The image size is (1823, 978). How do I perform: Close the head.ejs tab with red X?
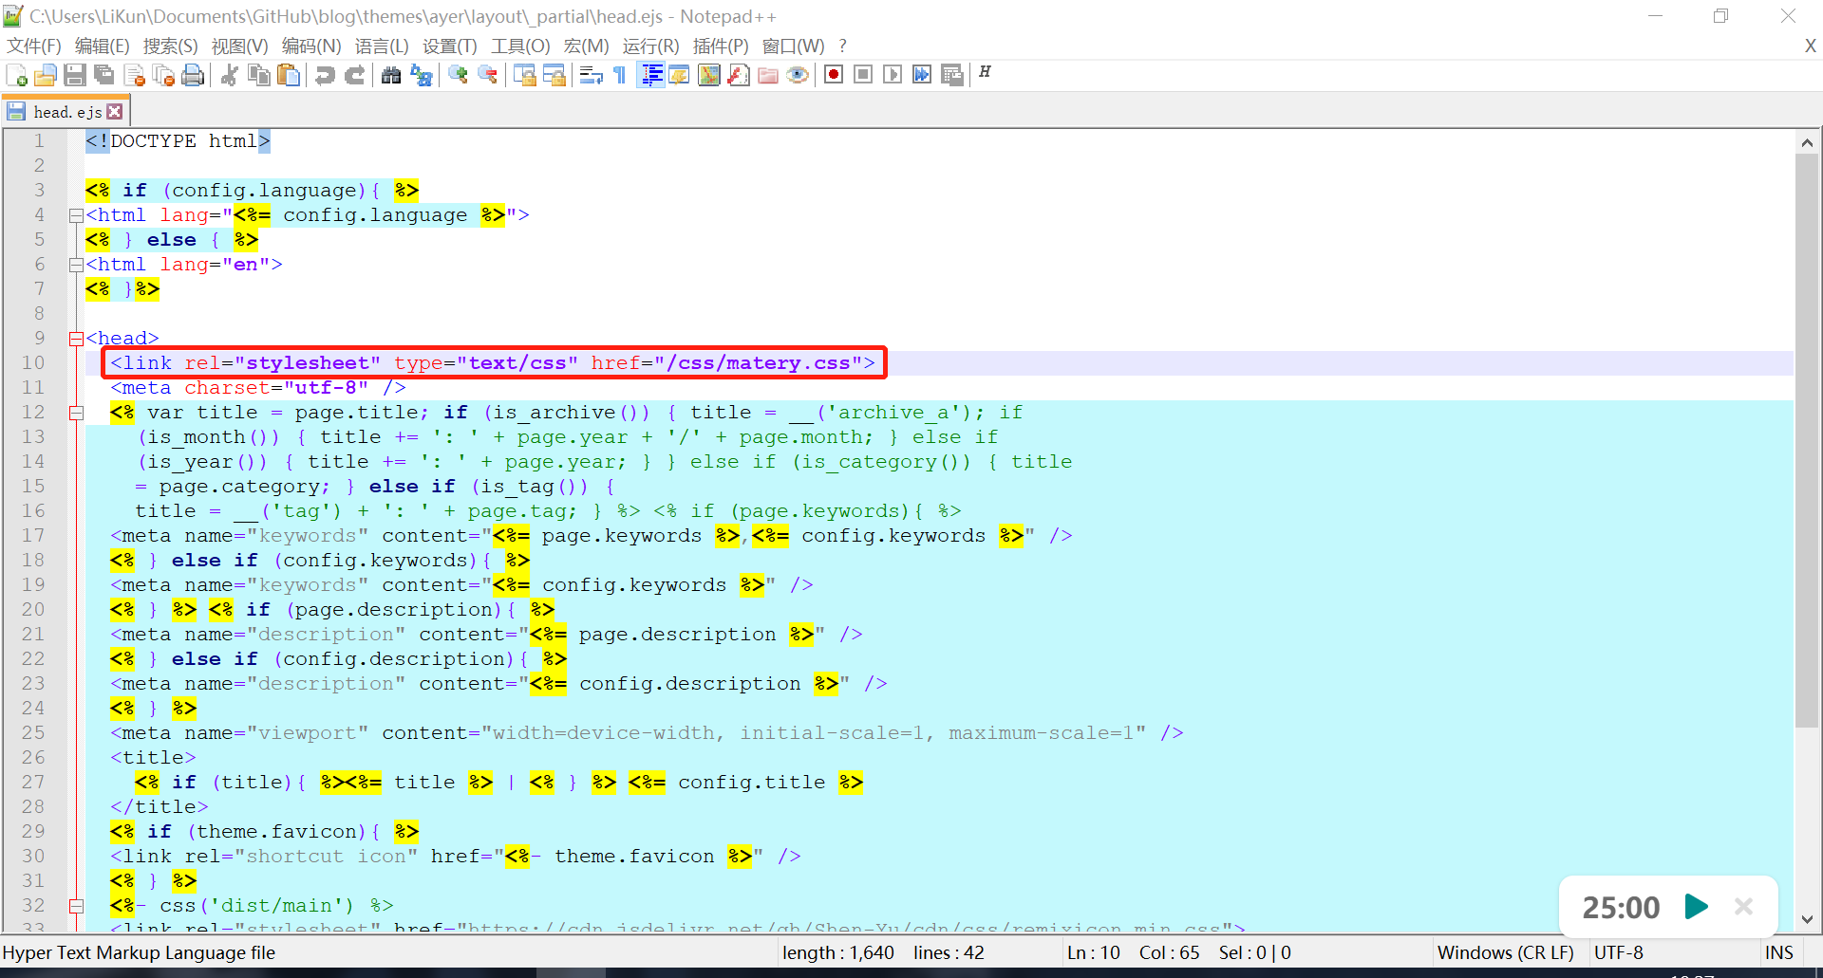click(x=115, y=112)
